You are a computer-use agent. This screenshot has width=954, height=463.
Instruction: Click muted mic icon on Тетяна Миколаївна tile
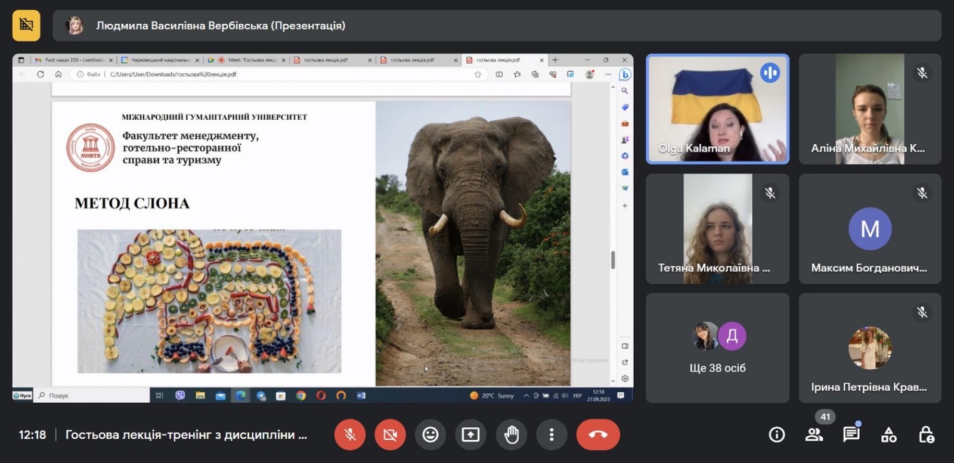click(x=770, y=193)
